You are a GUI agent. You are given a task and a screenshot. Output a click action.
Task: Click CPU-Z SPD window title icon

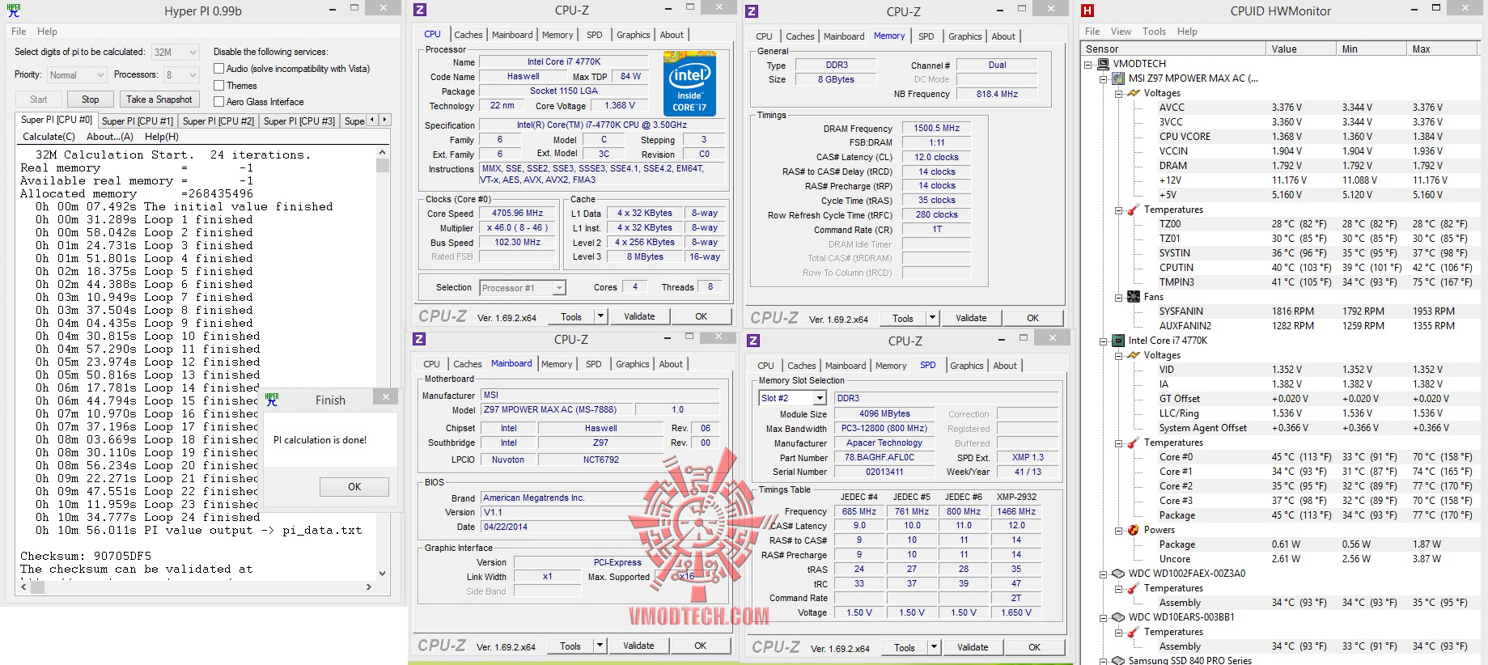point(753,341)
